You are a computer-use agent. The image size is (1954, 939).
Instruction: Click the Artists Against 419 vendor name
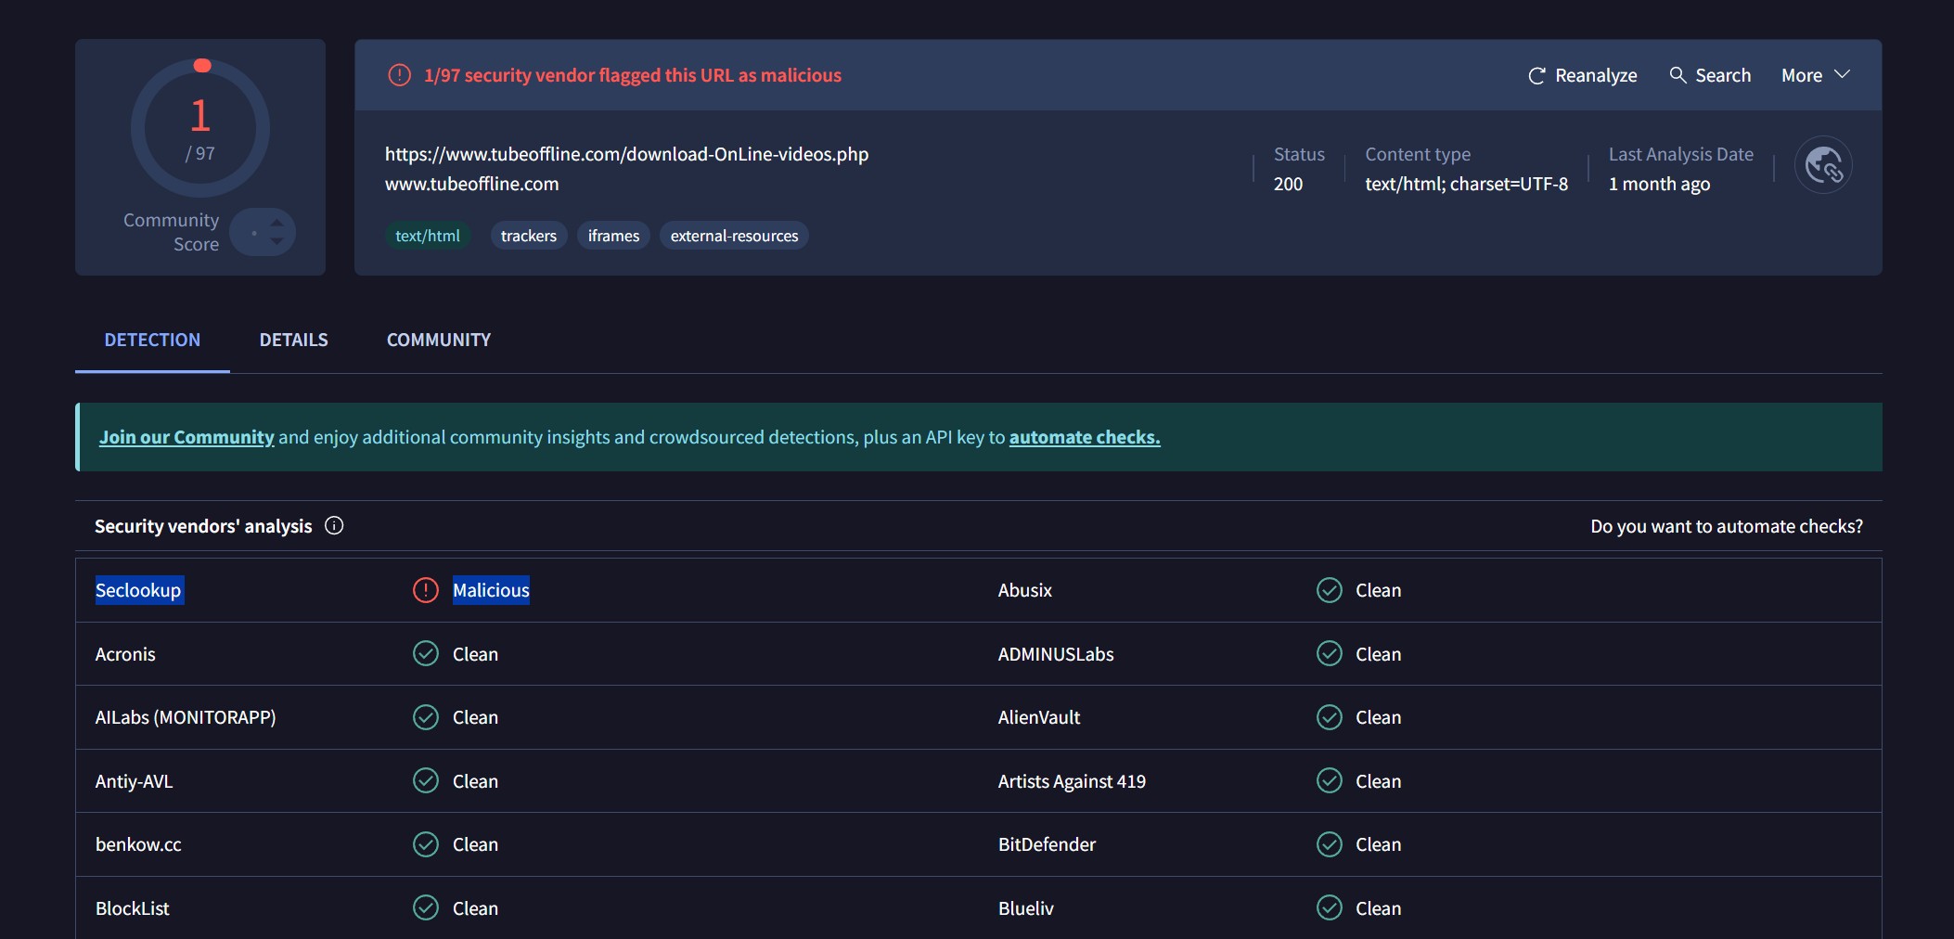1072,781
